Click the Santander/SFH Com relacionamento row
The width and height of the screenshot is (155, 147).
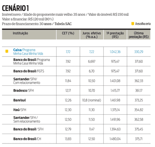76,81
